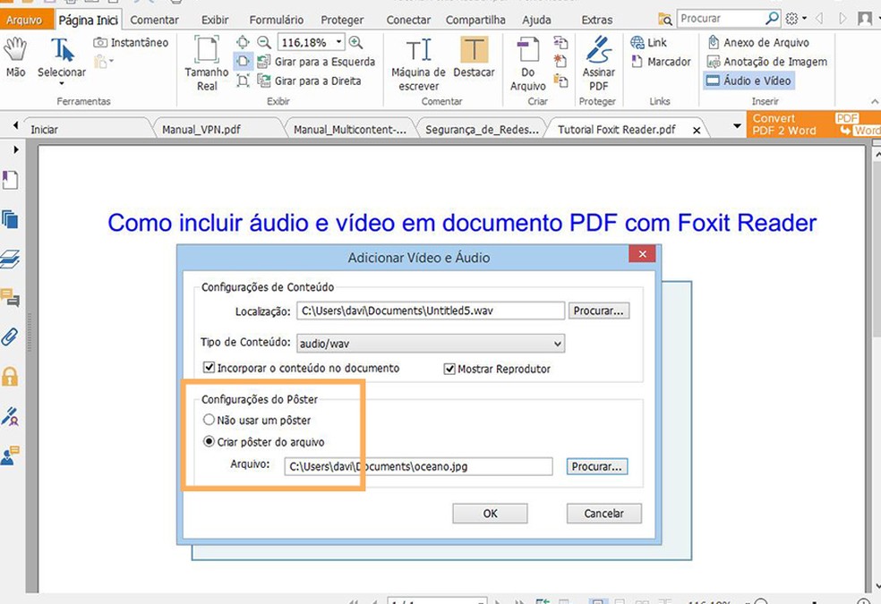Select the Mão hand tool

(x=15, y=56)
